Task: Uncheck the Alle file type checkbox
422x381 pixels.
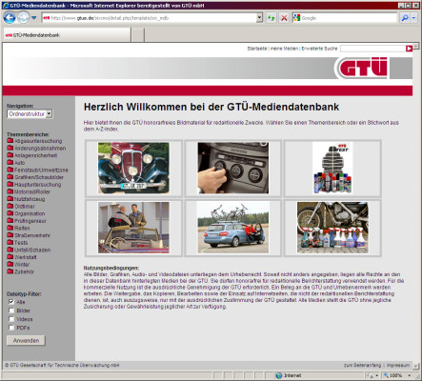Action: (11, 302)
